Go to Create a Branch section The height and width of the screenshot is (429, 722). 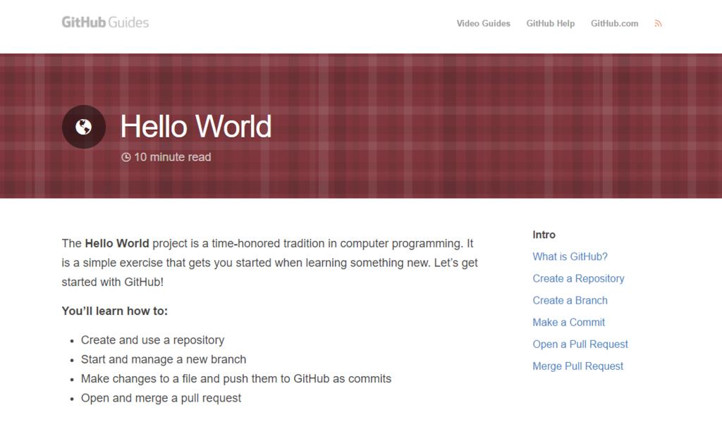tap(570, 300)
